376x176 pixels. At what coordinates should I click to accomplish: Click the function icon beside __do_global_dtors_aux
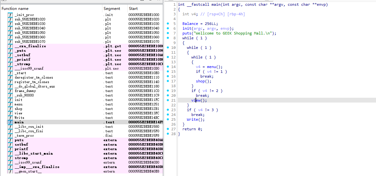10,86
